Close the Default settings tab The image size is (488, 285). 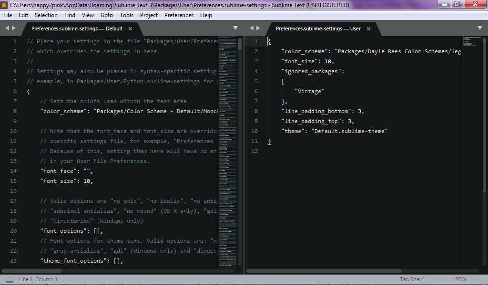pos(131,29)
